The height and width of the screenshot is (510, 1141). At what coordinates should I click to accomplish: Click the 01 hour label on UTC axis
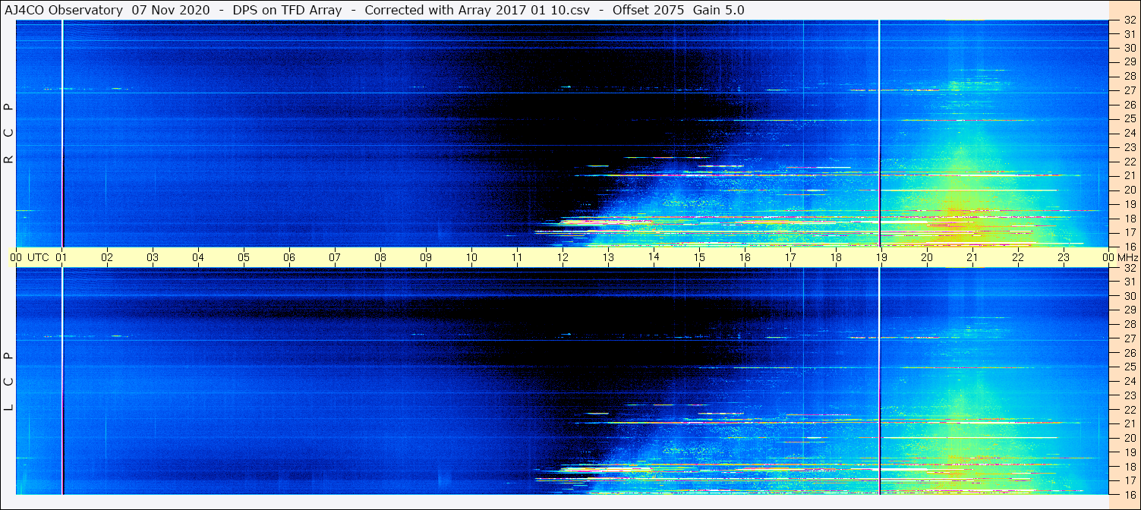point(61,257)
